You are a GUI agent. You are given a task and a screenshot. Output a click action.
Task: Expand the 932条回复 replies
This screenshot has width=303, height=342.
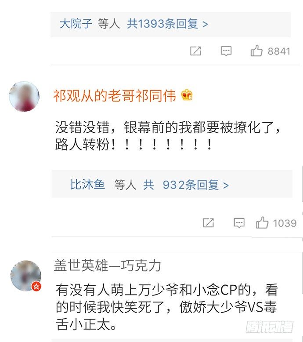(195, 185)
